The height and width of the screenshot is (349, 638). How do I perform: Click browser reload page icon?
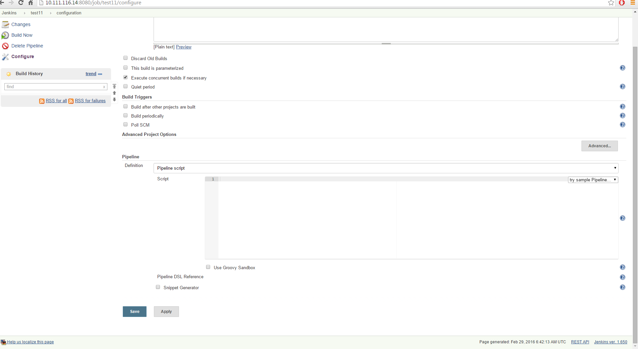click(21, 3)
